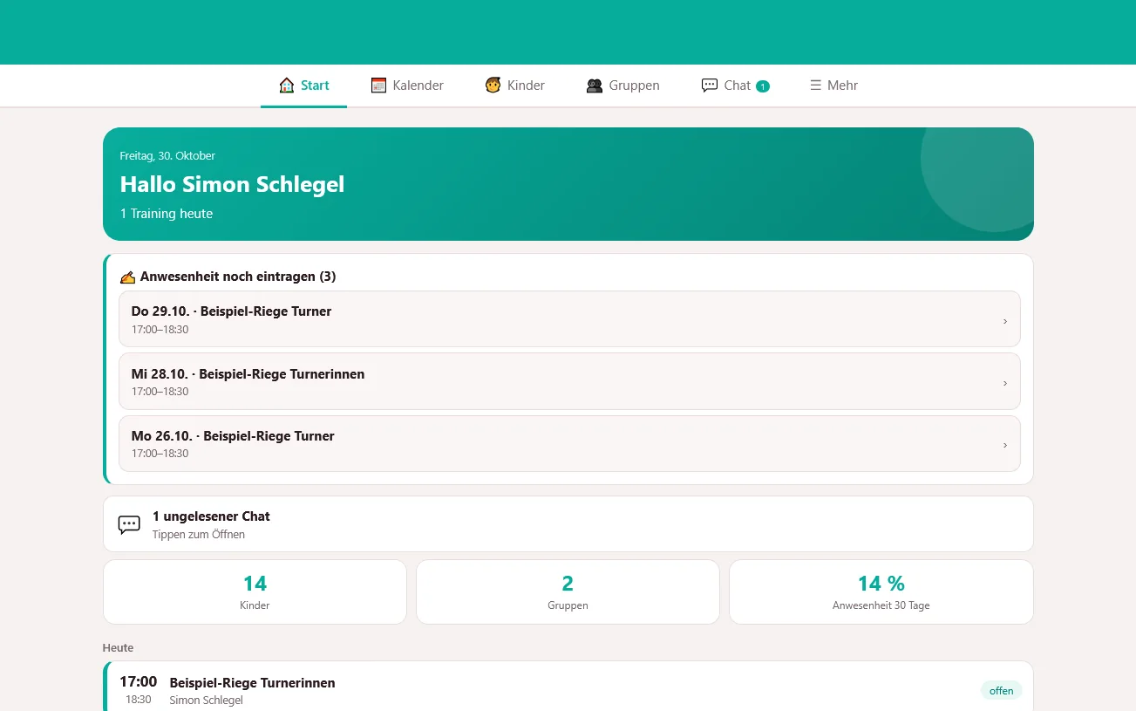Go to the Gruppen tab
Screen dimensions: 1136x711
(x=622, y=85)
